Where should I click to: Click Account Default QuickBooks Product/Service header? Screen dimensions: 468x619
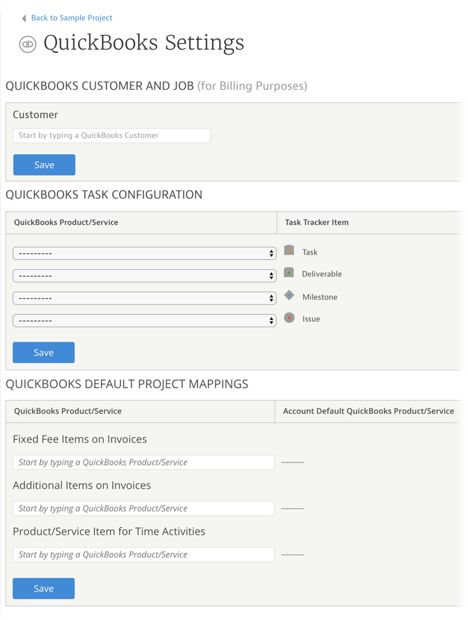(x=368, y=411)
